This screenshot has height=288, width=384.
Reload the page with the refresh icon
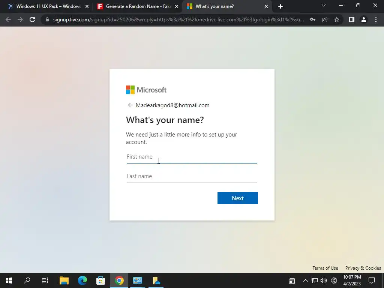click(32, 19)
